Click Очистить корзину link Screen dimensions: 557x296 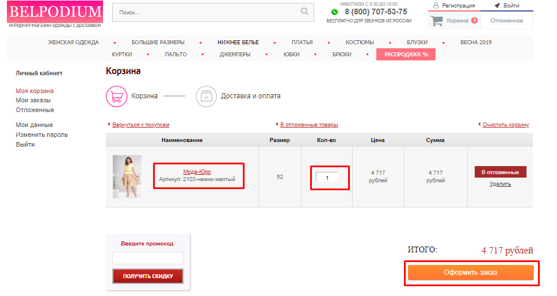click(505, 125)
